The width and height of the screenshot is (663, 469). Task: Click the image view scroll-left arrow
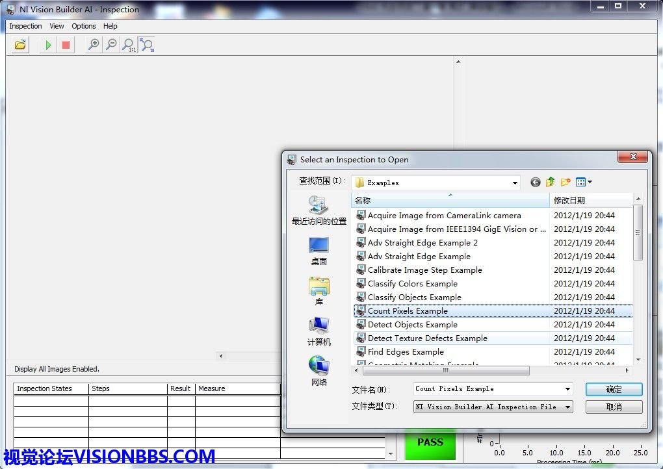click(221, 356)
